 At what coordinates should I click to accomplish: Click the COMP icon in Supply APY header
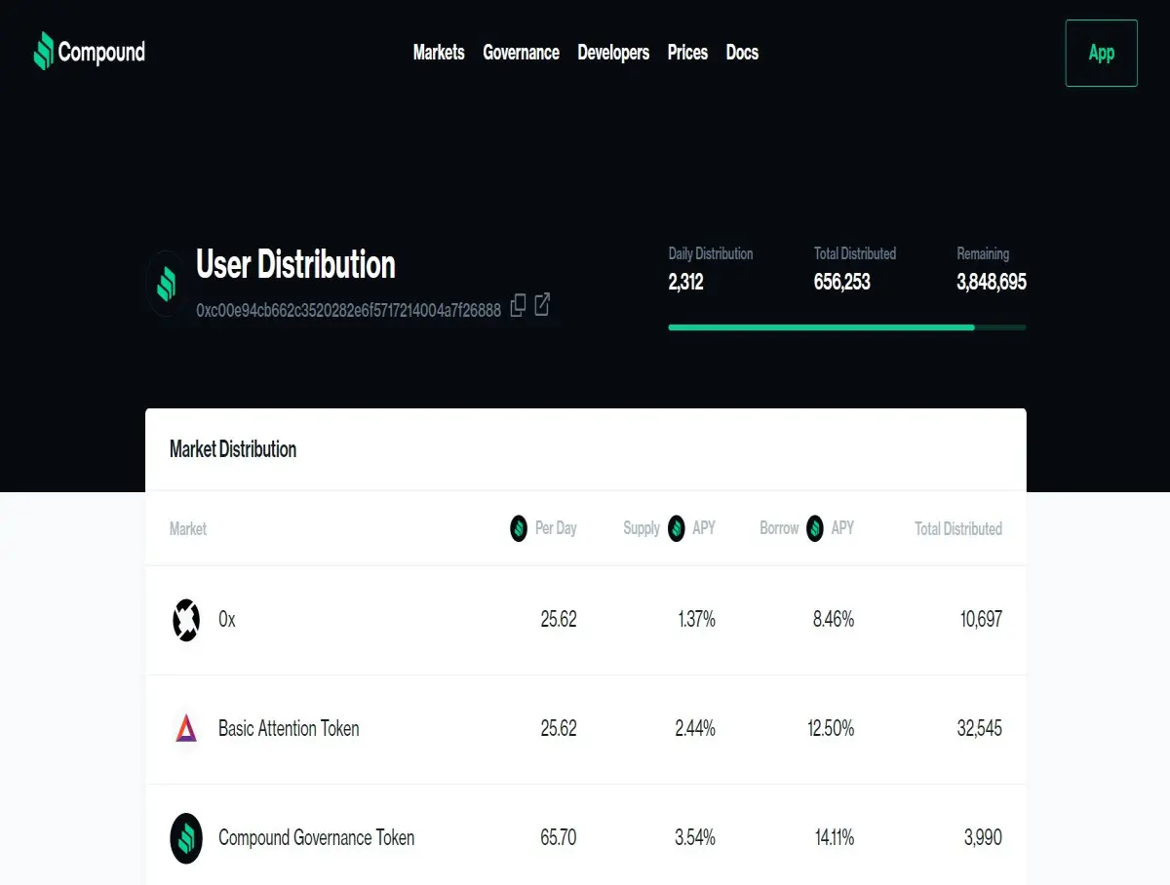tap(676, 528)
